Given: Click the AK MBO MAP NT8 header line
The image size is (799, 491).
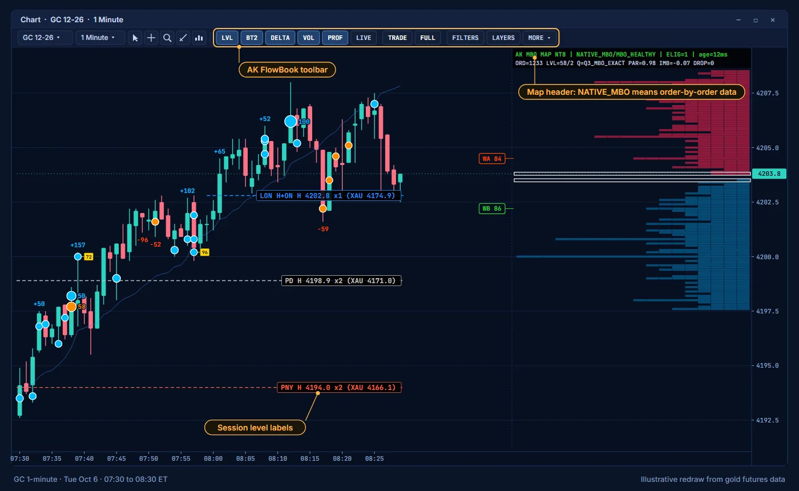Looking at the screenshot, I should coord(621,55).
